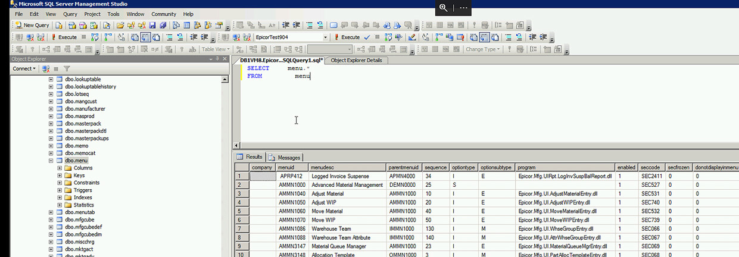The height and width of the screenshot is (257, 739).
Task: Open the Query menu in menu bar
Action: [70, 14]
